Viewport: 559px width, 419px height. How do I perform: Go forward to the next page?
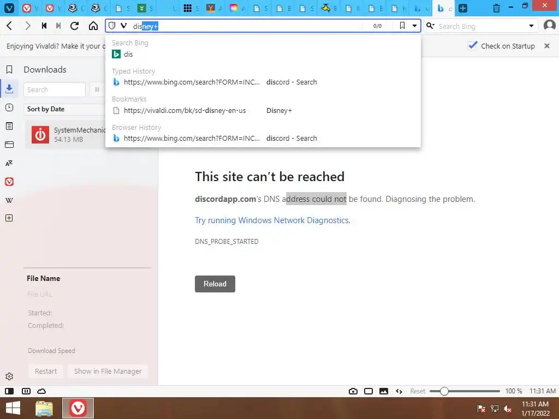27,26
